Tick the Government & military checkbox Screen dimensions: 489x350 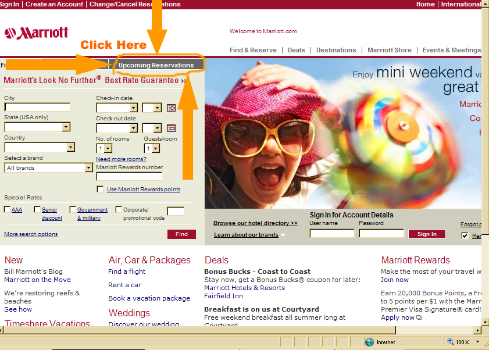73,209
